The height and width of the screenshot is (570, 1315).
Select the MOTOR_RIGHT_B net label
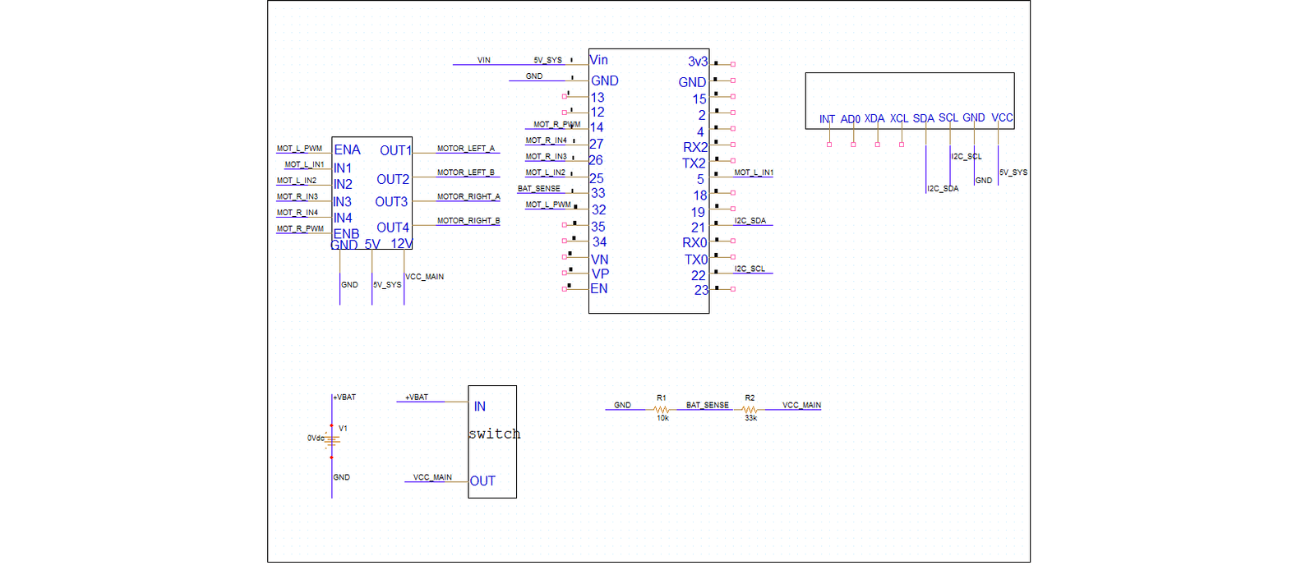click(468, 221)
